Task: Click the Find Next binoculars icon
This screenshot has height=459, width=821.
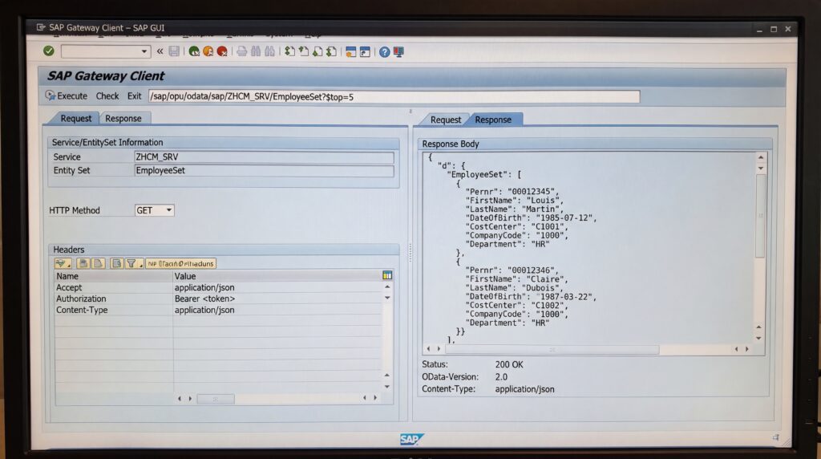Action: [x=269, y=51]
